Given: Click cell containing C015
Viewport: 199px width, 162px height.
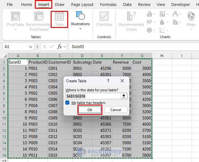Looking at the screenshot, I should [60, 155].
